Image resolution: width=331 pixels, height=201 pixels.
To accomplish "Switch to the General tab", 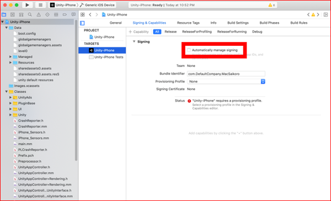I will coord(116,23).
